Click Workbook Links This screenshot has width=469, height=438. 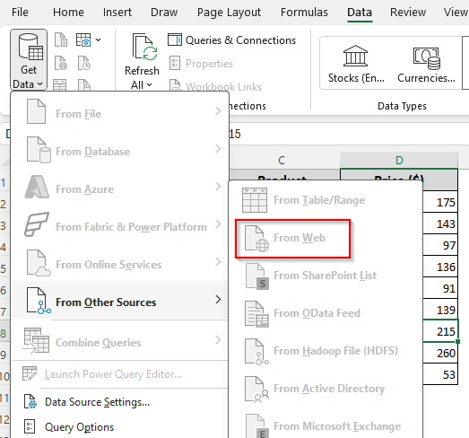(x=215, y=86)
